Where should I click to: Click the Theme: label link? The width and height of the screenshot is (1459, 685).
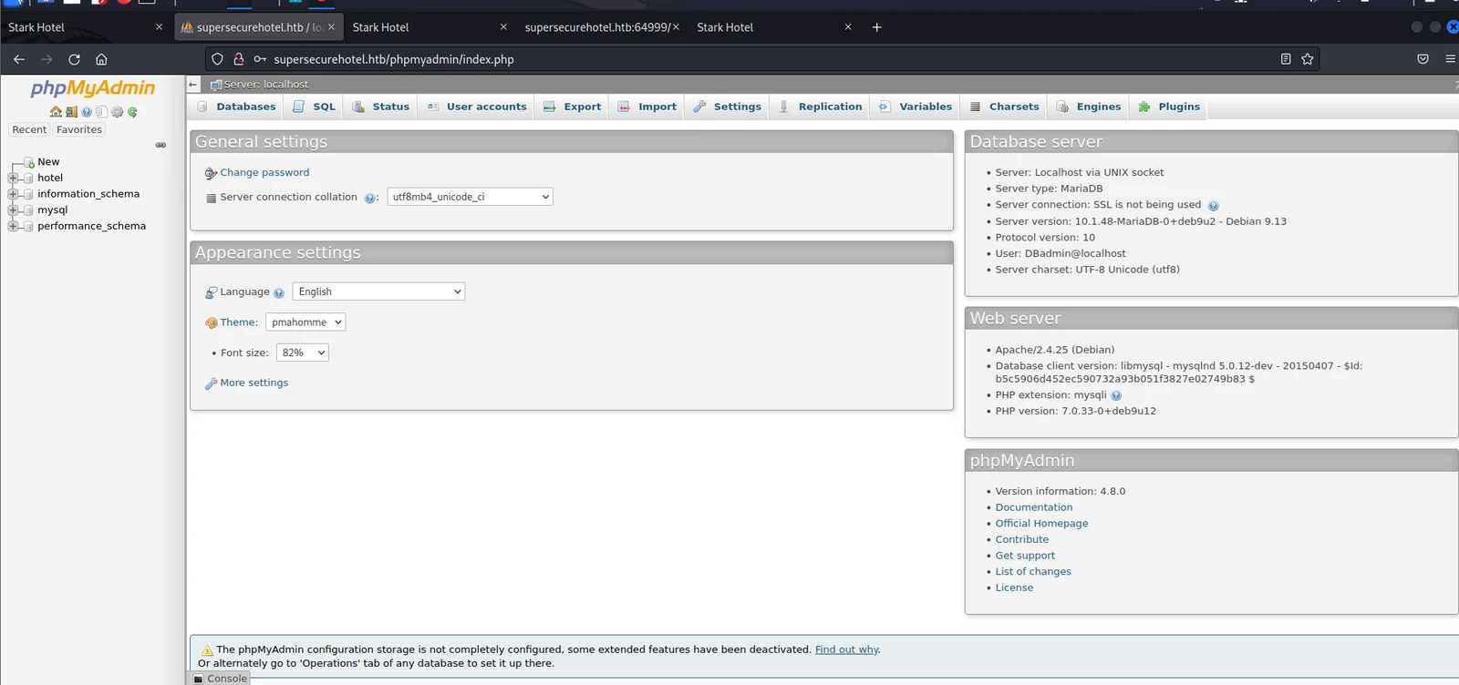(239, 322)
